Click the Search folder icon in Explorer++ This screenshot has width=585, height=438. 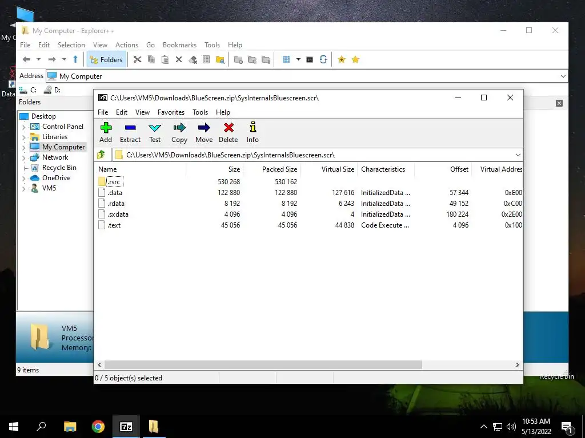tap(220, 59)
